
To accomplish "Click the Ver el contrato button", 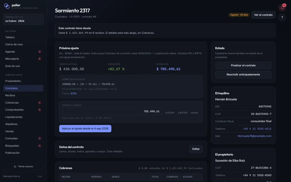I will pyautogui.click(x=263, y=15).
